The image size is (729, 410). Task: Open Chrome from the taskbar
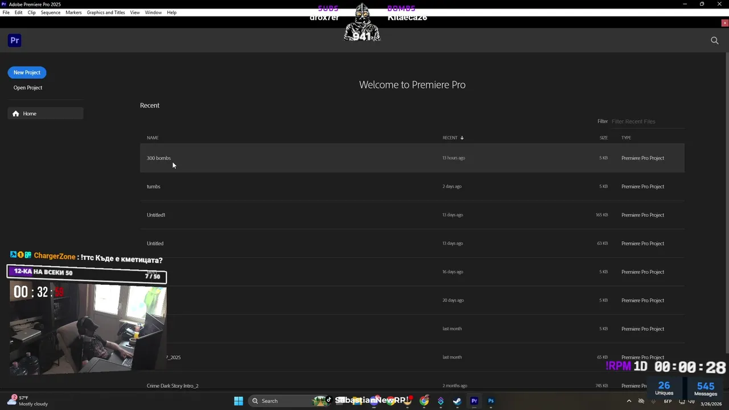click(x=424, y=401)
